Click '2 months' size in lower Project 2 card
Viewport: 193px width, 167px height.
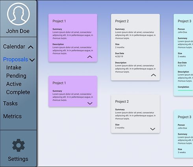[x=120, y=128]
